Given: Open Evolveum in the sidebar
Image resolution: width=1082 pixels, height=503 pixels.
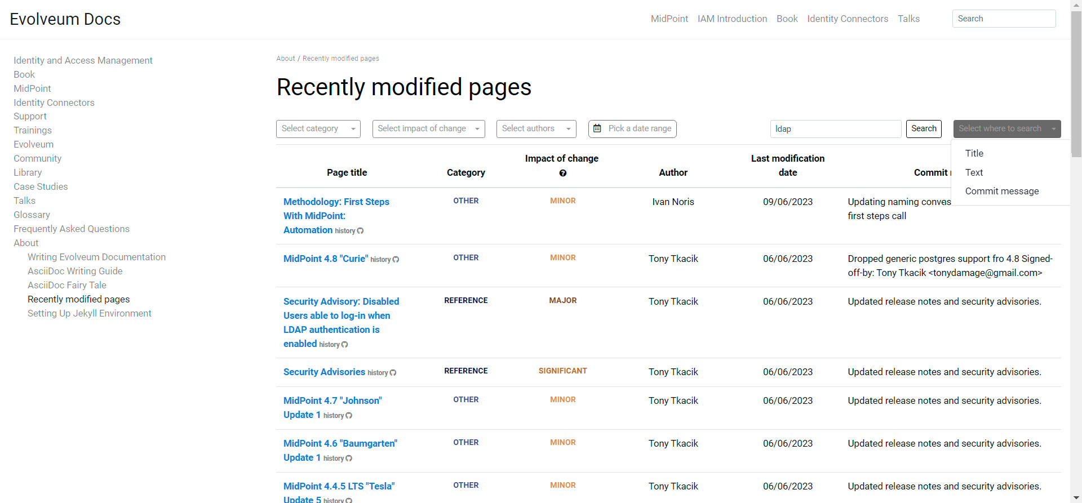Looking at the screenshot, I should [x=34, y=144].
